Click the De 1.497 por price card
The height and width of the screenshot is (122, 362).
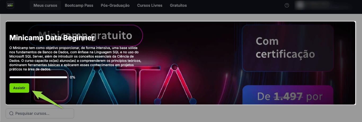[x=288, y=96]
